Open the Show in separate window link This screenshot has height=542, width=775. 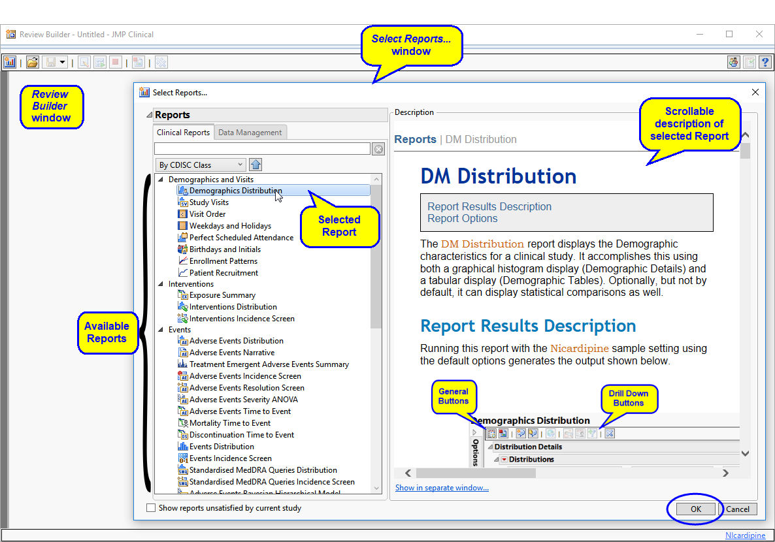click(442, 488)
